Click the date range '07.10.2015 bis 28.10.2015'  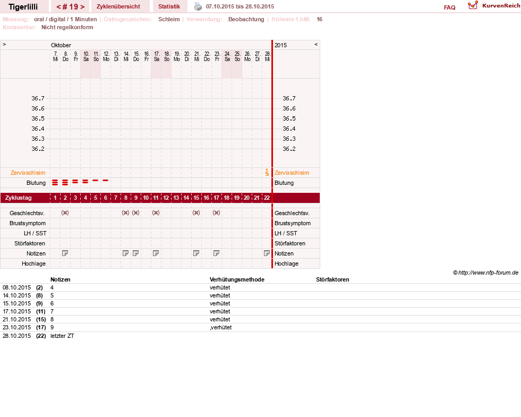point(240,6)
